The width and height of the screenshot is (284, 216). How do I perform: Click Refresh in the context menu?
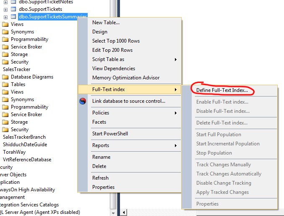point(100,178)
